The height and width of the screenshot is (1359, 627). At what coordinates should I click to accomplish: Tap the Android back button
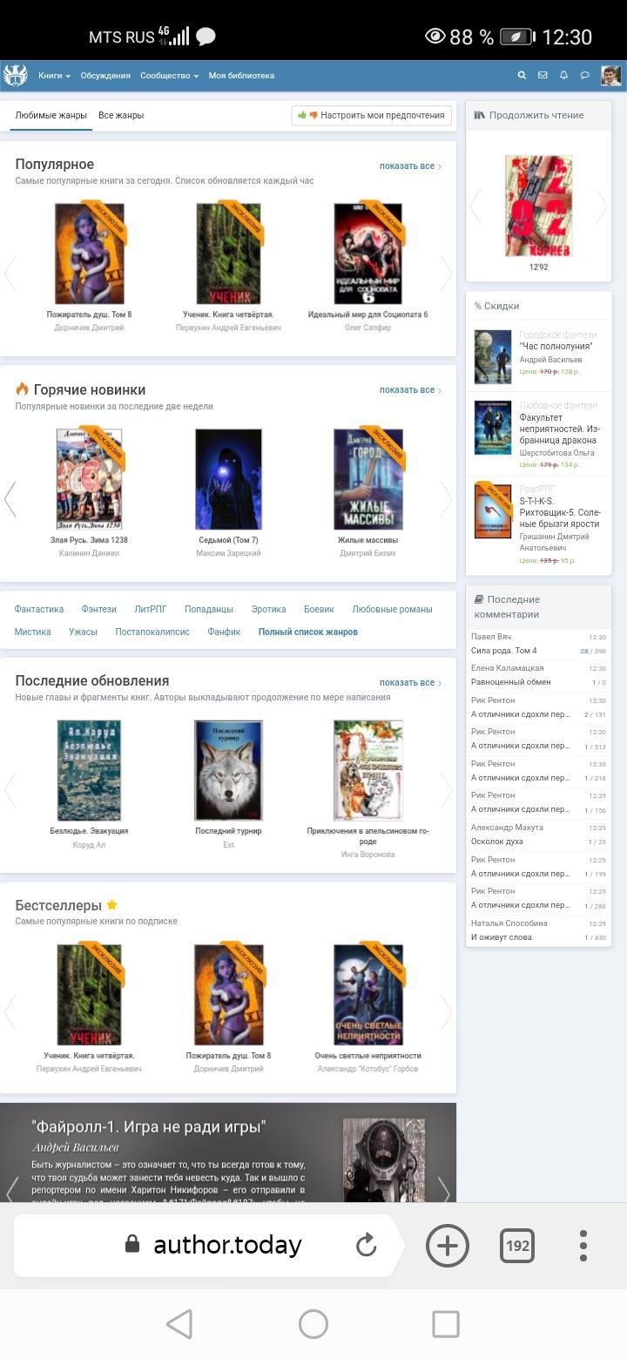point(179,1324)
